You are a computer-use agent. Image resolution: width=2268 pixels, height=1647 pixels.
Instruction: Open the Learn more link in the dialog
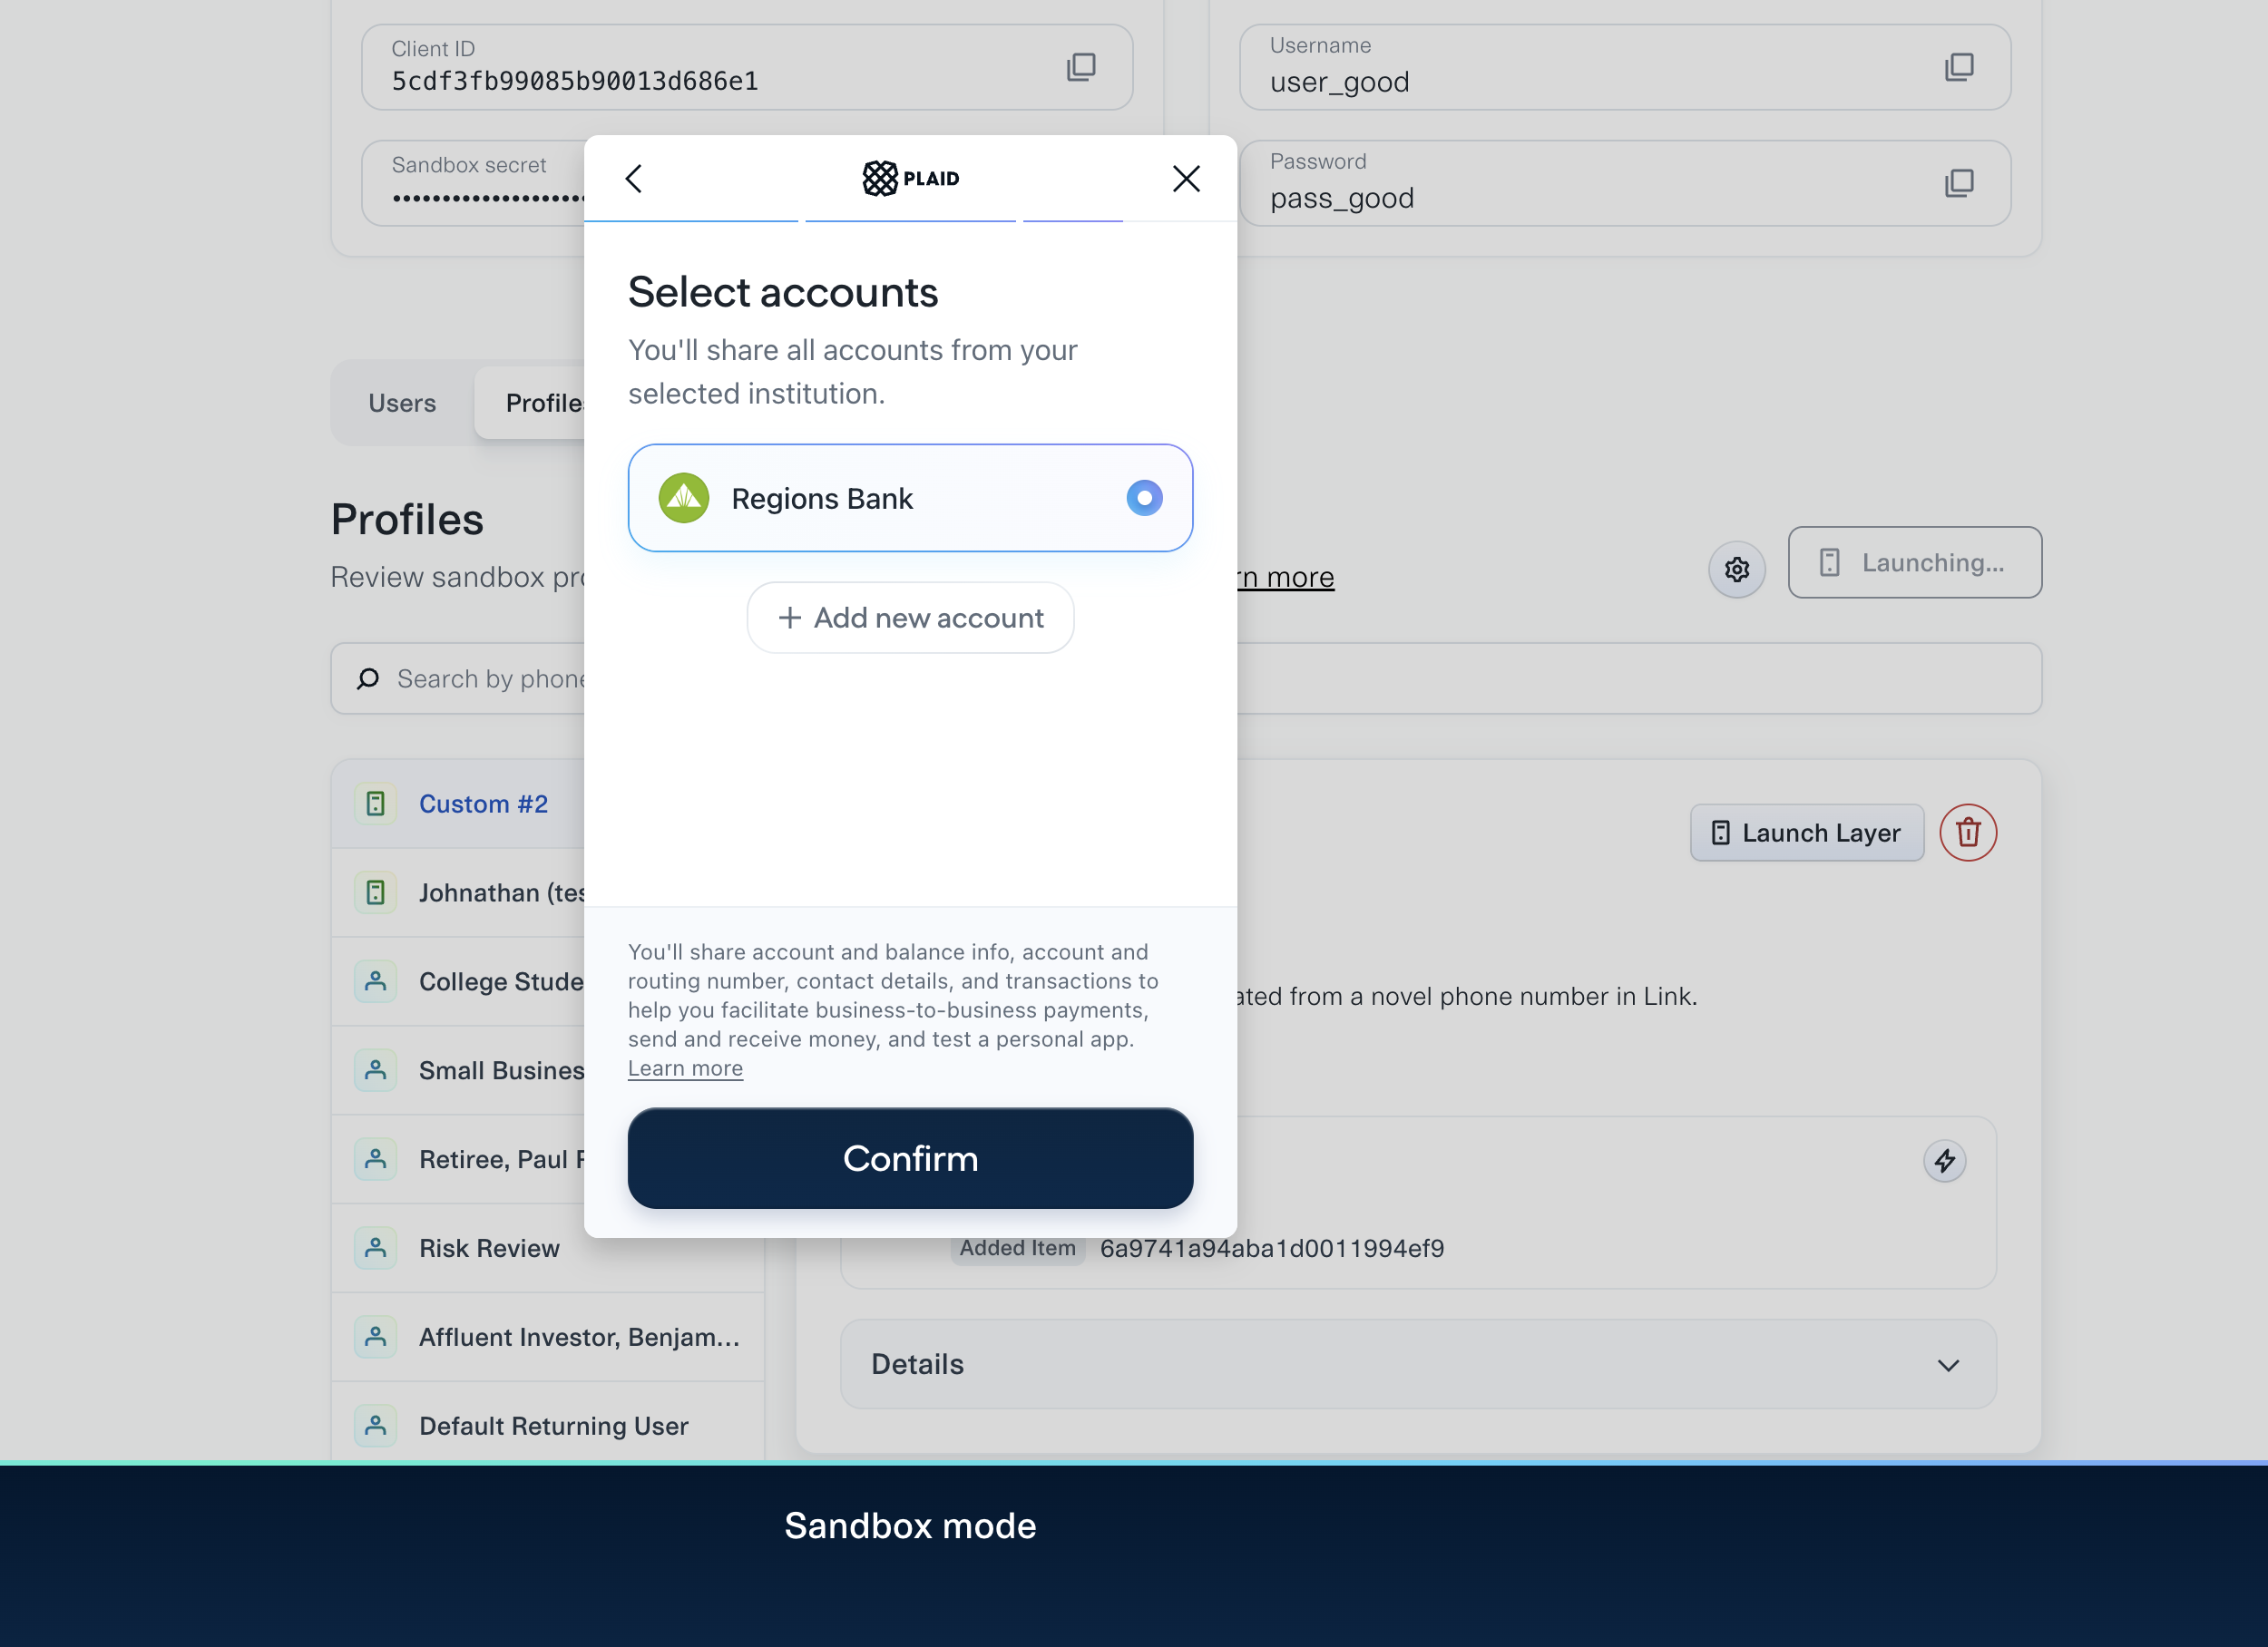pyautogui.click(x=685, y=1068)
